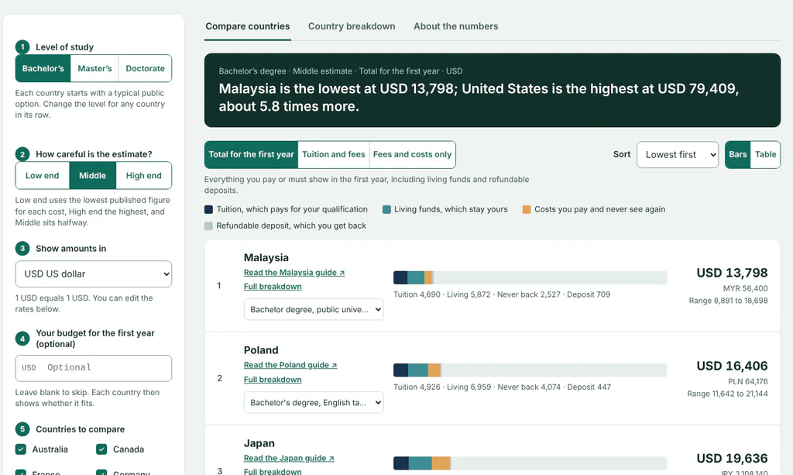Image resolution: width=793 pixels, height=475 pixels.
Task: Click the MYR 56,400 amount
Action: point(746,288)
